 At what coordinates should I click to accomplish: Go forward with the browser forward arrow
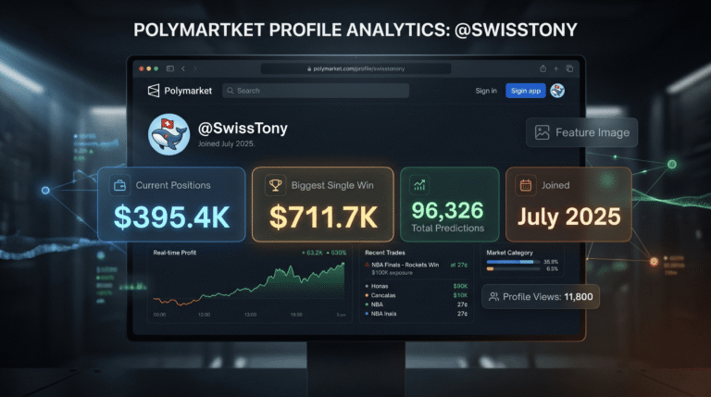(x=195, y=68)
